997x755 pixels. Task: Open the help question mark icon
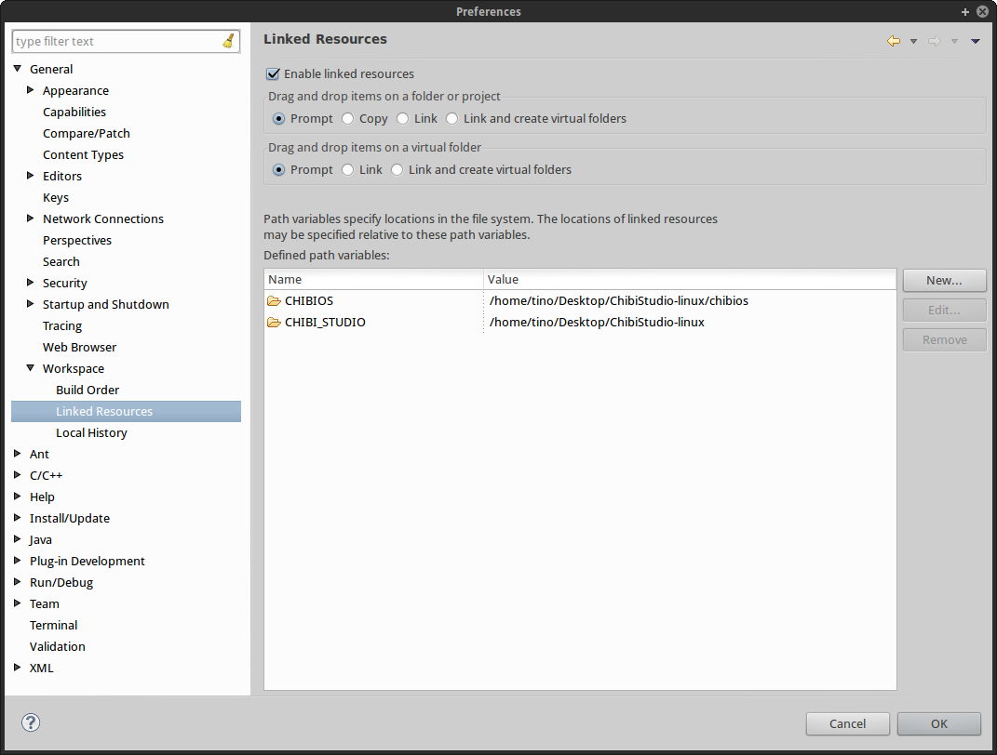[x=31, y=722]
